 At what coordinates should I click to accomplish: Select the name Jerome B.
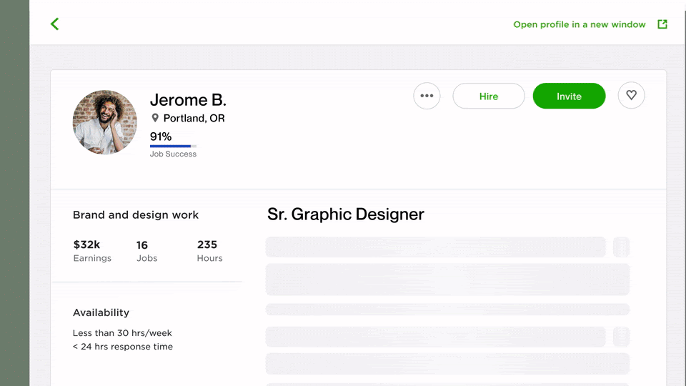point(188,100)
